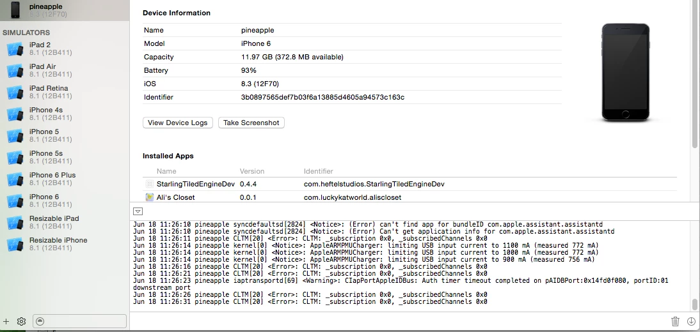
Task: Open the gear settings menu
Action: click(21, 321)
